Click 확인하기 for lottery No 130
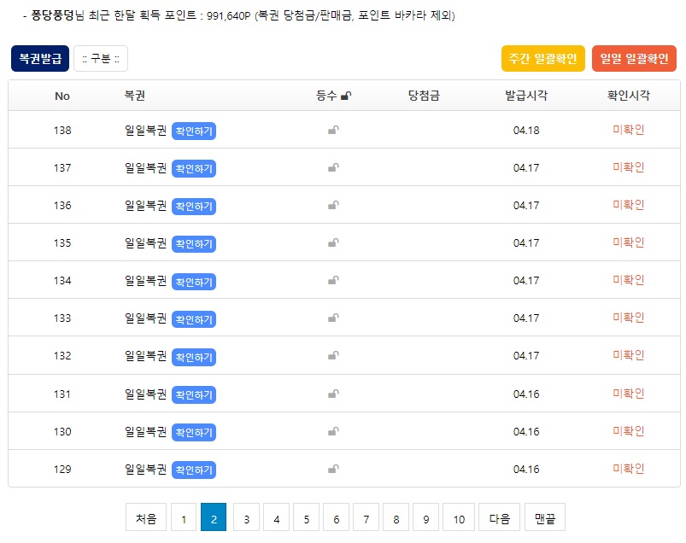The height and width of the screenshot is (543, 686). tap(194, 432)
